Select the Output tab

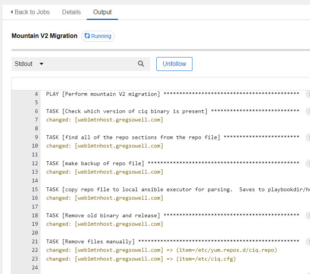[102, 12]
